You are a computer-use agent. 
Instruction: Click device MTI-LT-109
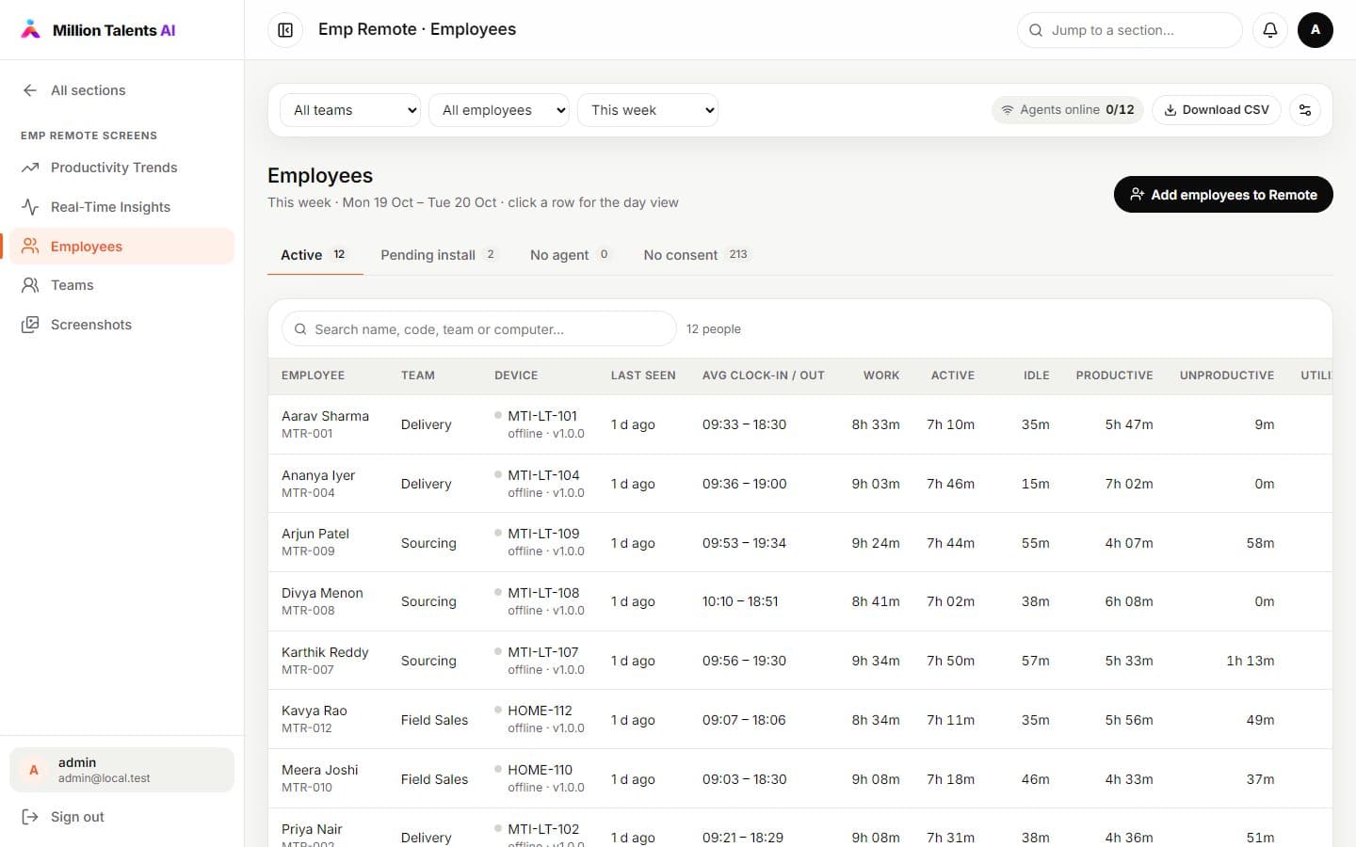(x=543, y=534)
